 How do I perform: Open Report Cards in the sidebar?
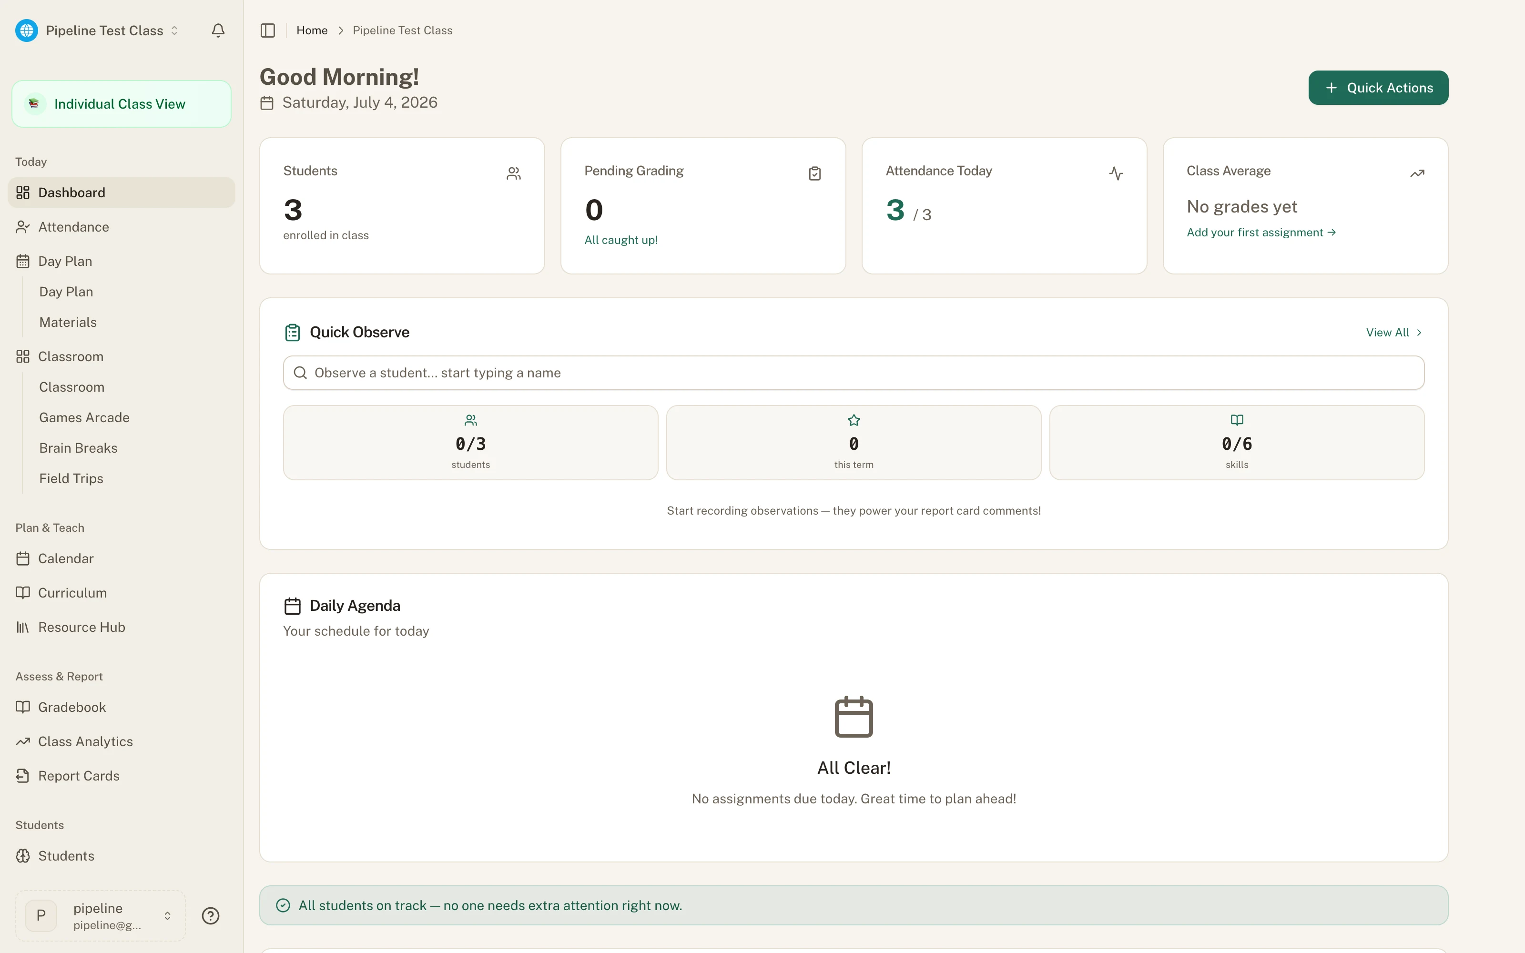[121, 776]
